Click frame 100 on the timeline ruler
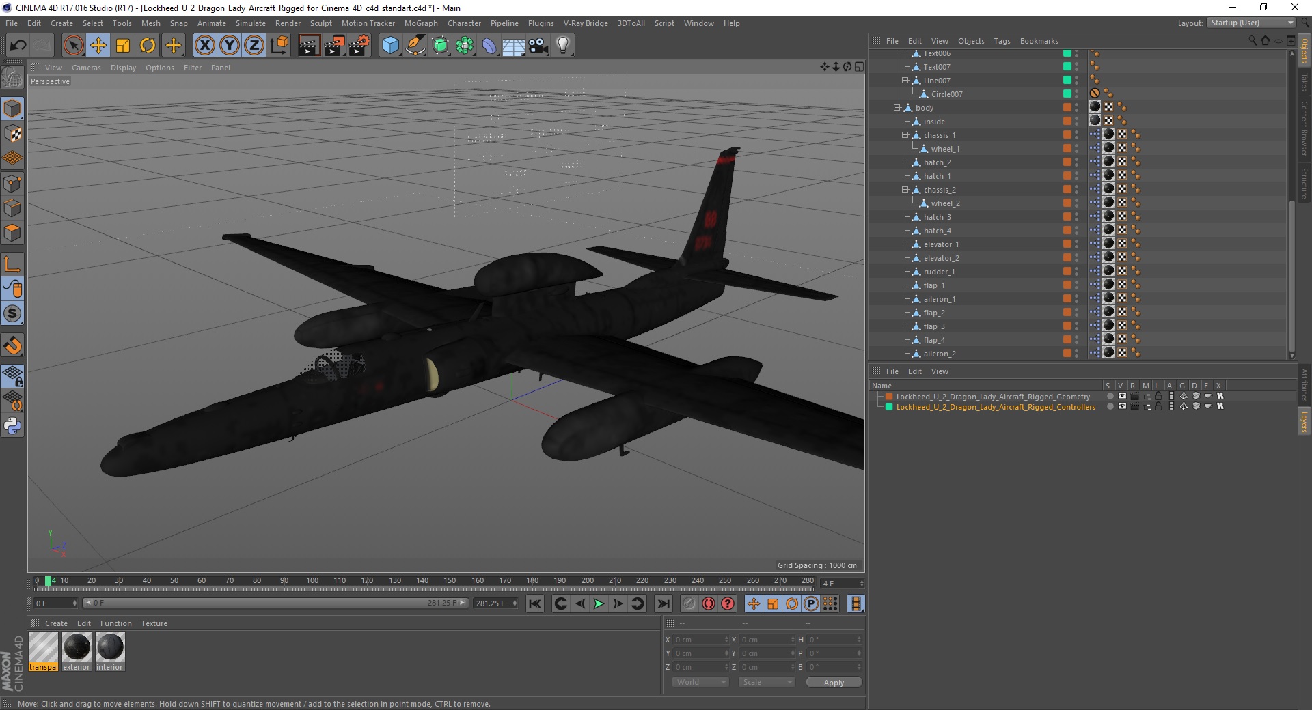This screenshot has width=1312, height=710. (312, 581)
